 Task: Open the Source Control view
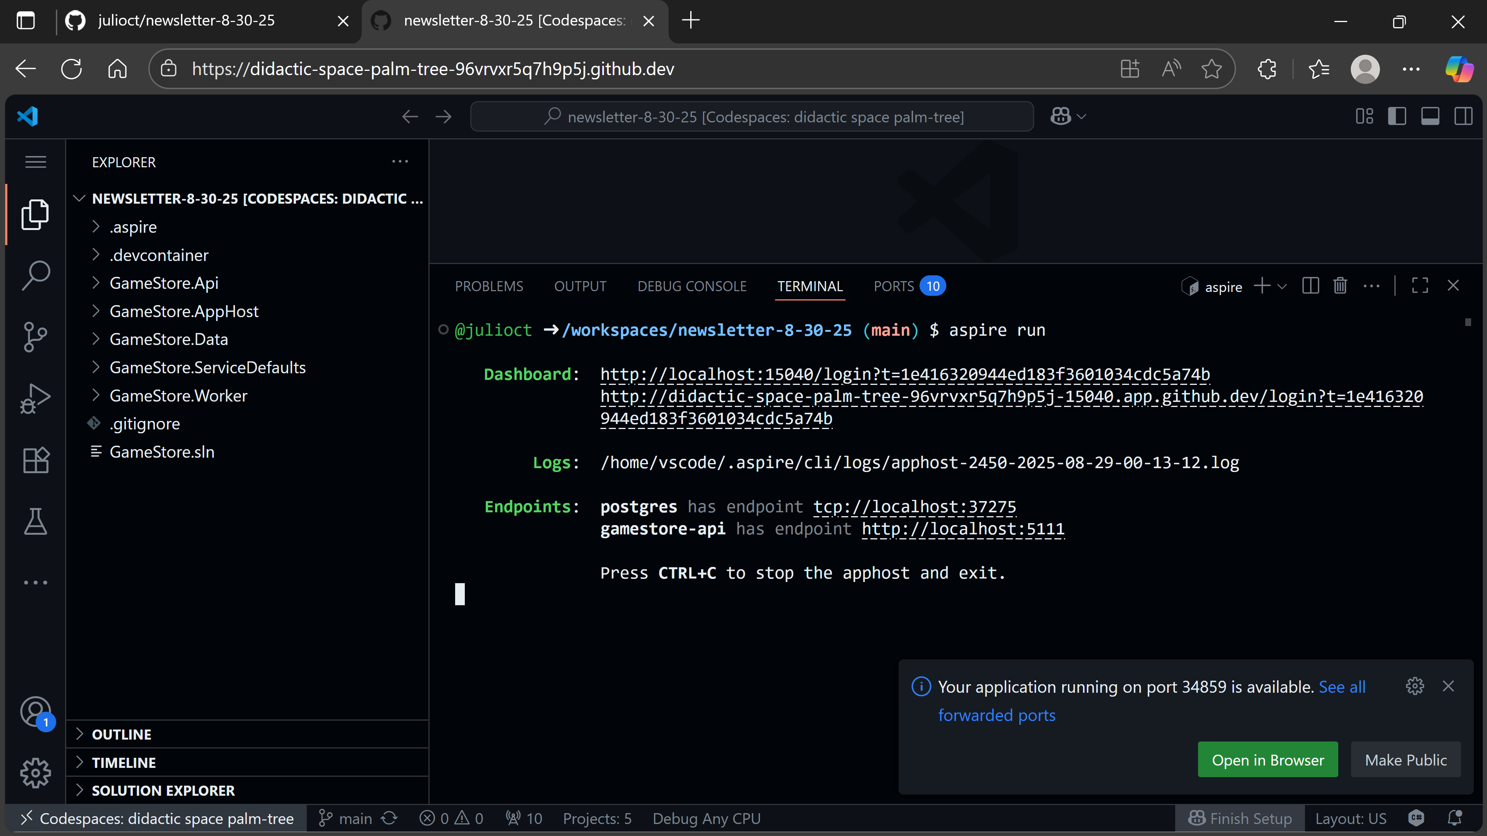(35, 337)
